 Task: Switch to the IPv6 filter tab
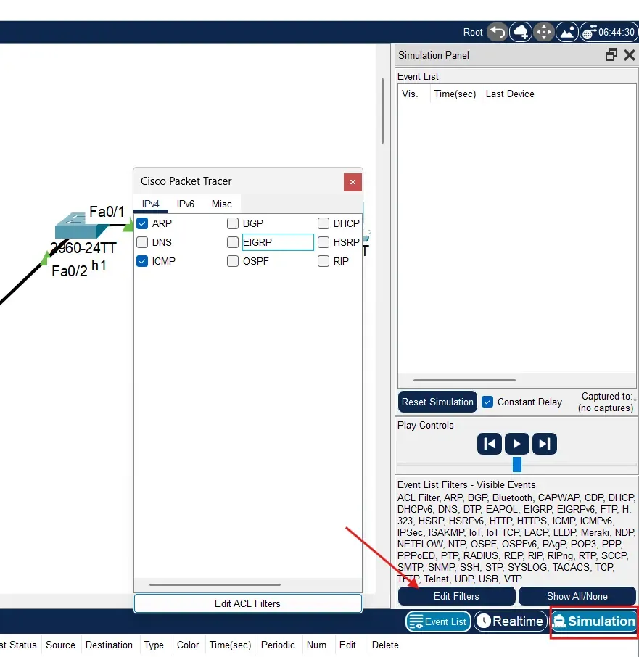click(x=186, y=204)
